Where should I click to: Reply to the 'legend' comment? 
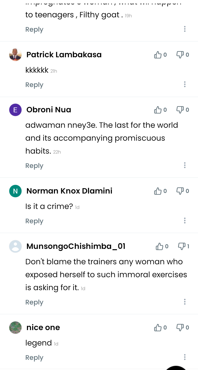[x=34, y=358]
